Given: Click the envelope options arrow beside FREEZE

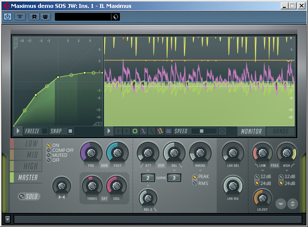Looking at the screenshot, I should (18, 131).
